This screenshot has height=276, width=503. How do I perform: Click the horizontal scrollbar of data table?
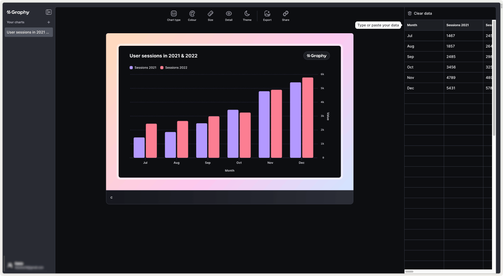coord(409,272)
